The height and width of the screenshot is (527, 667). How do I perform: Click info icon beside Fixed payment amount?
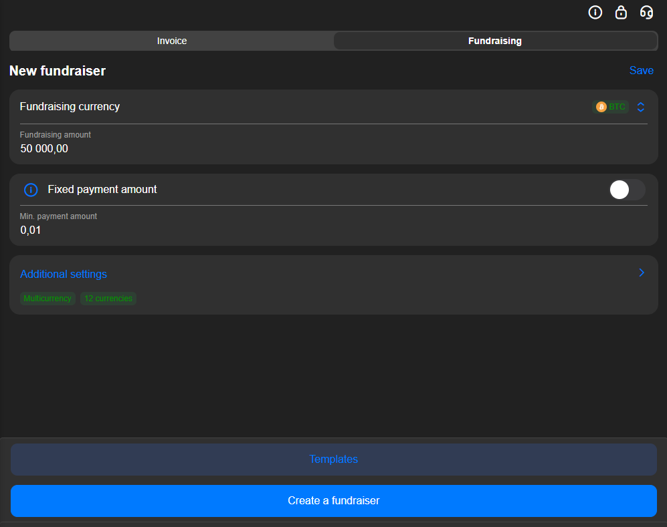[31, 190]
